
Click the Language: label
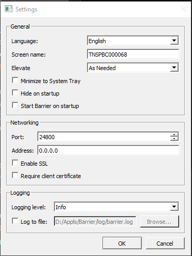[25, 41]
